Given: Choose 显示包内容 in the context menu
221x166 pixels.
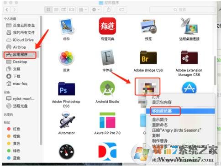Looking at the screenshot, I should pyautogui.click(x=162, y=102).
